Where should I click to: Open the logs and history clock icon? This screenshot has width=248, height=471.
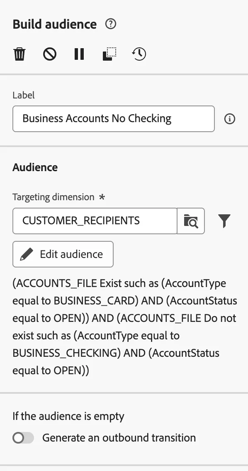[x=139, y=54]
